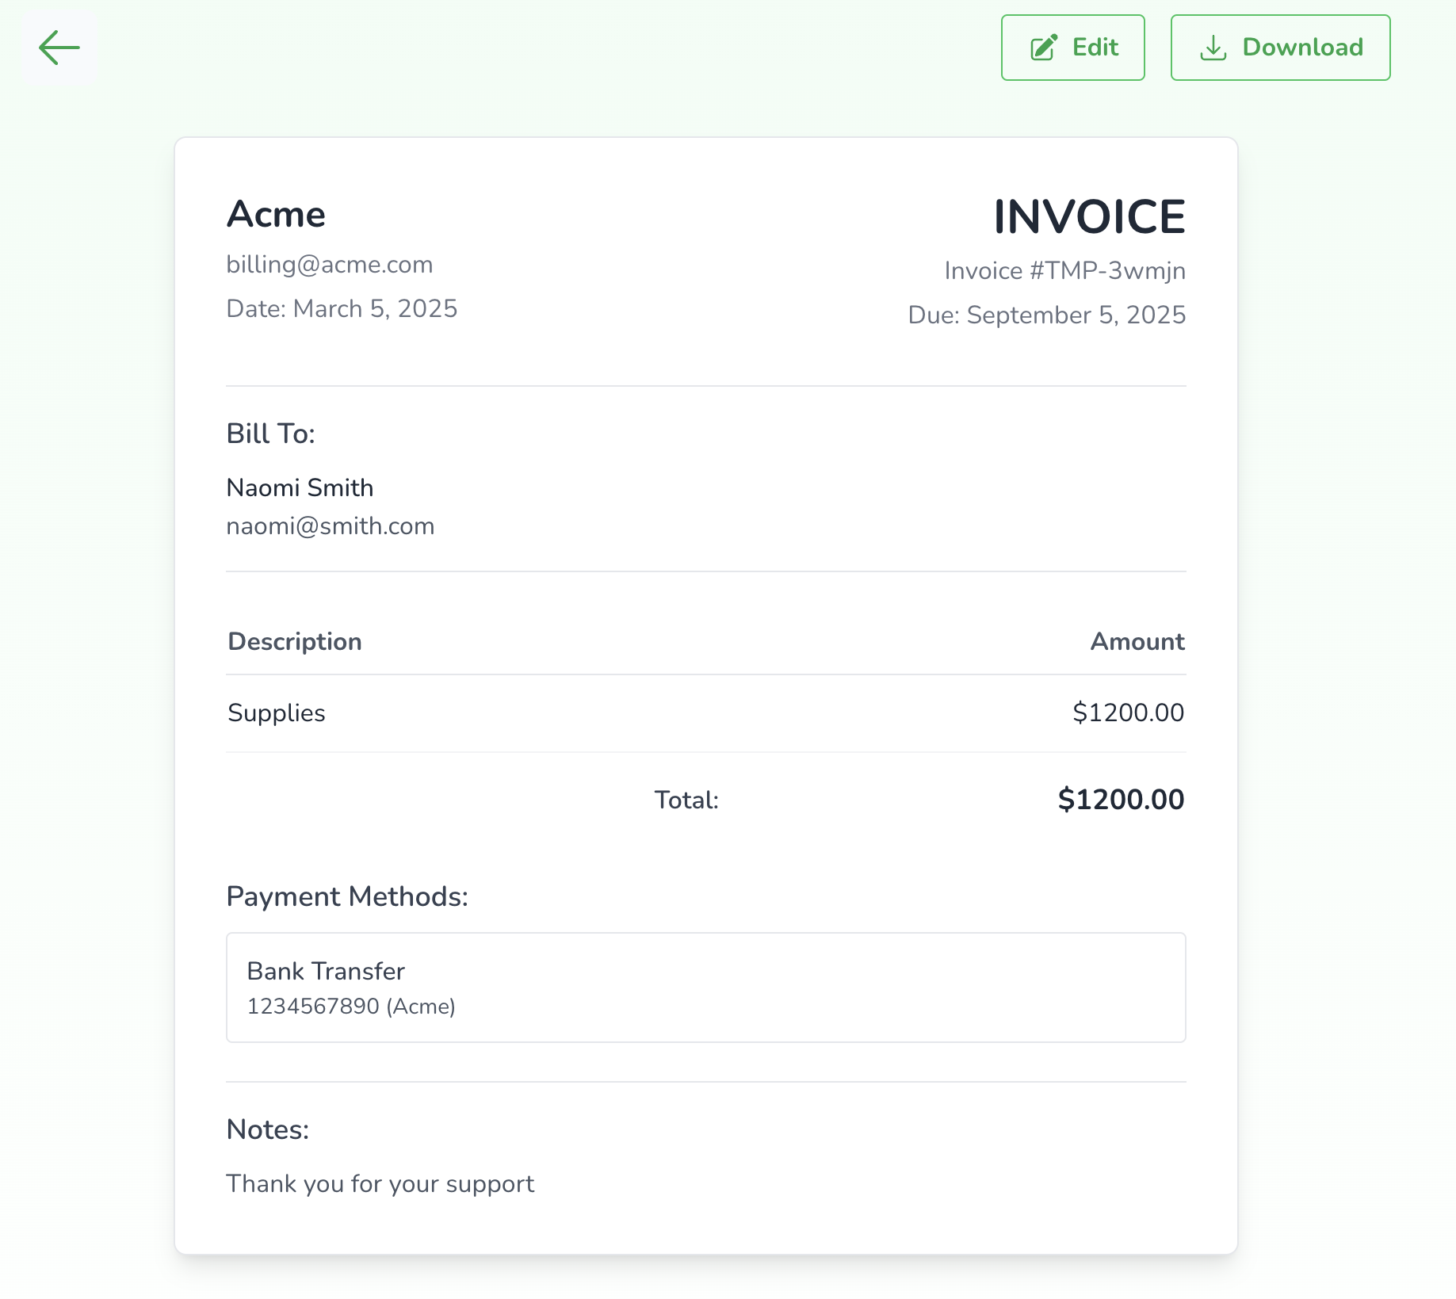Click the bold total $1200.00 value

1120,800
